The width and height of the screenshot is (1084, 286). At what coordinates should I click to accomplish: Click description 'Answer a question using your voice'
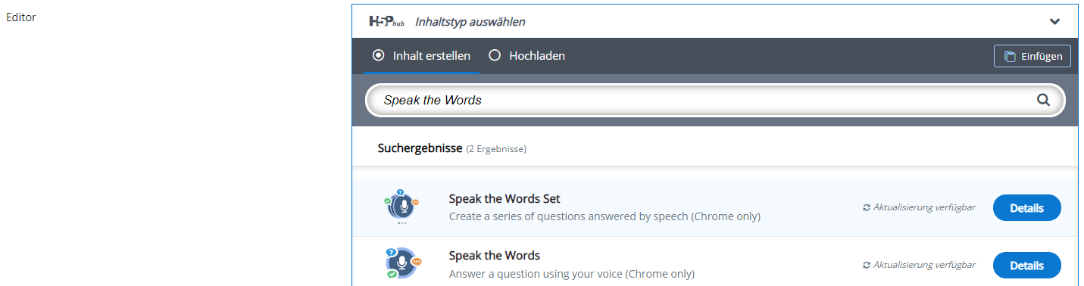pos(572,274)
